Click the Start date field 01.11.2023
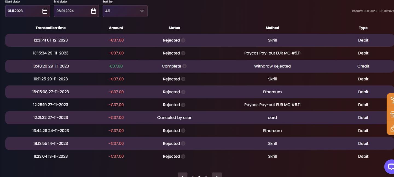The height and width of the screenshot is (177, 394). (x=23, y=11)
